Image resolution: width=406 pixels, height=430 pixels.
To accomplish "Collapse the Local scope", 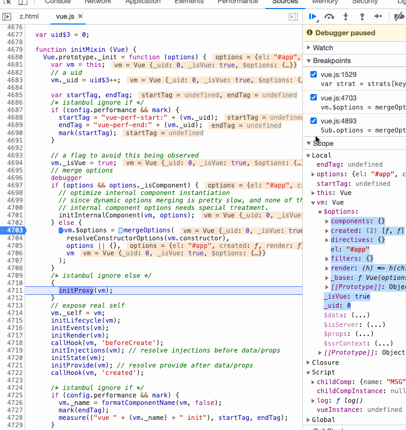I will tap(308, 155).
